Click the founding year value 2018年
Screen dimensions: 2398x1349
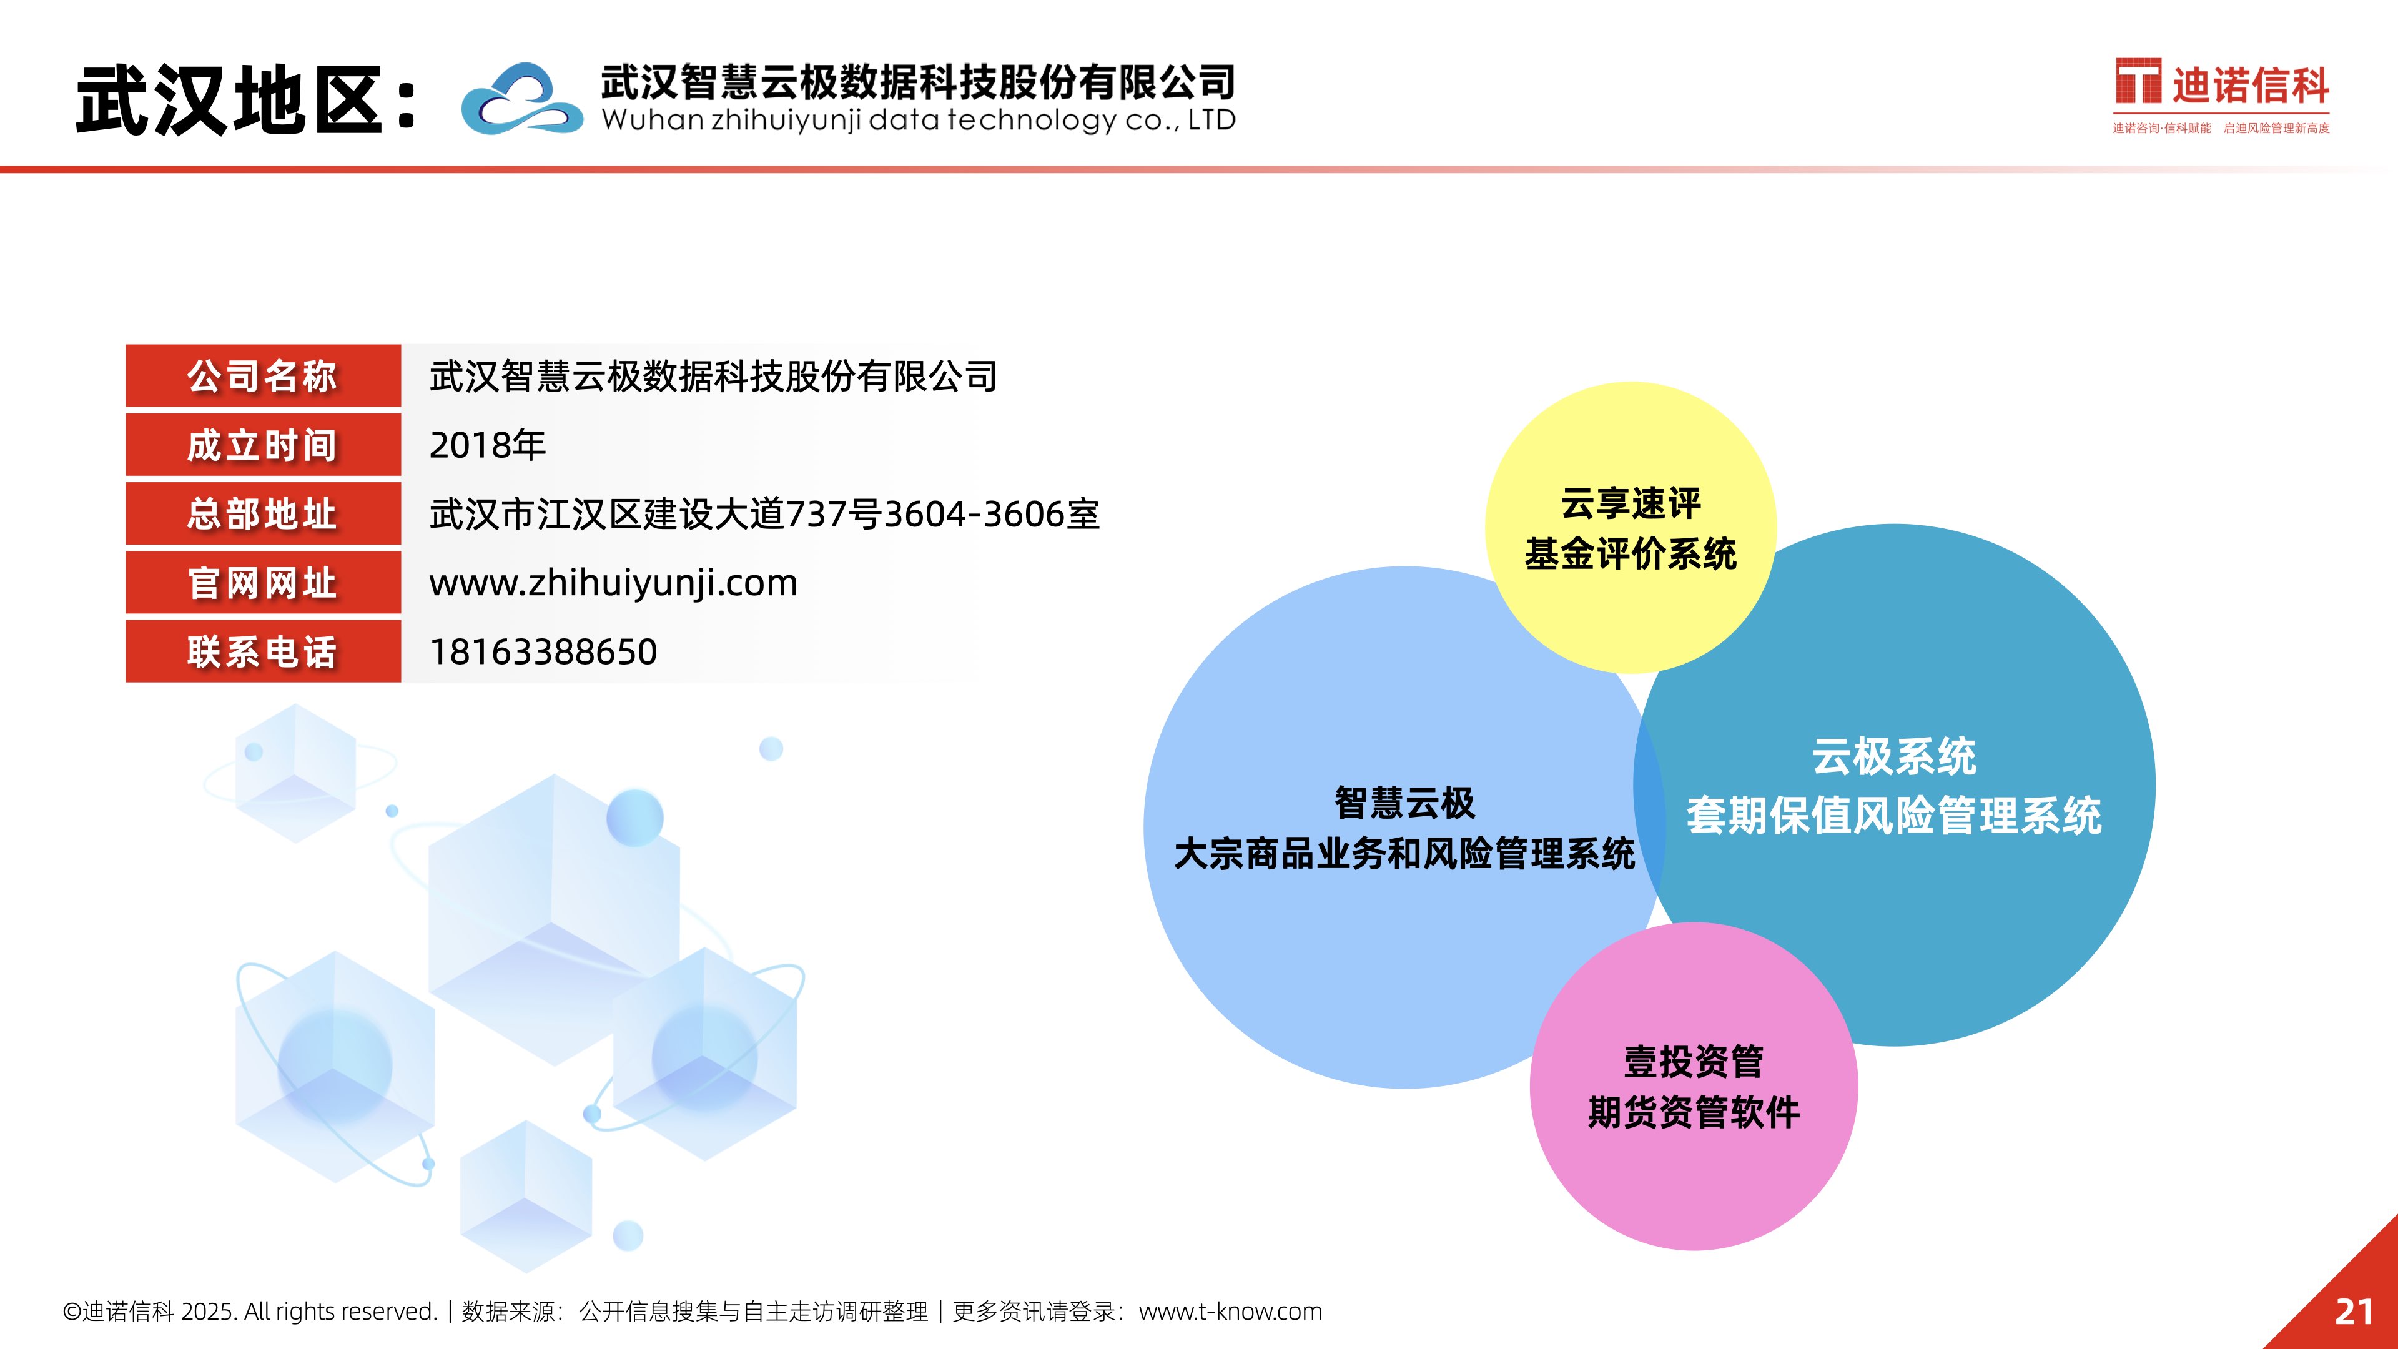click(488, 445)
